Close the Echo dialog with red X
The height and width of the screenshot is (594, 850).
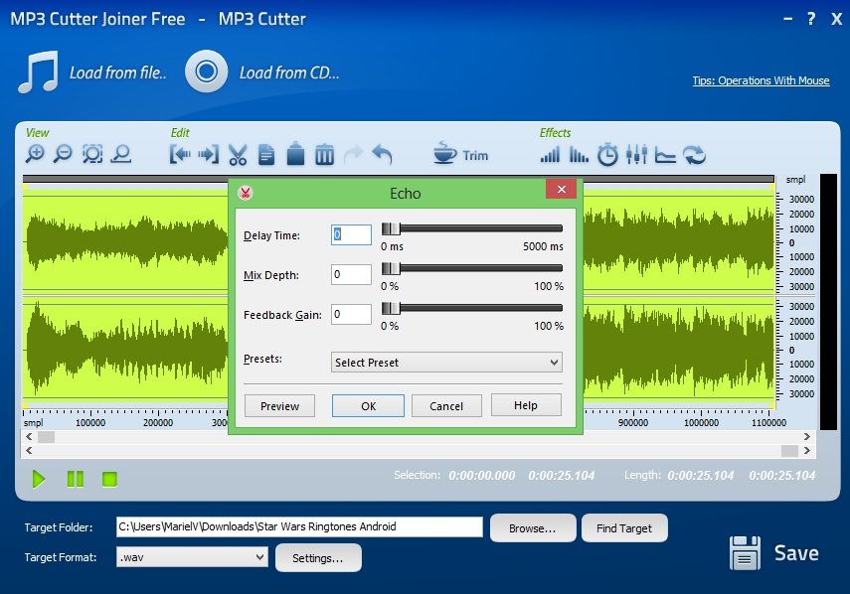[561, 189]
